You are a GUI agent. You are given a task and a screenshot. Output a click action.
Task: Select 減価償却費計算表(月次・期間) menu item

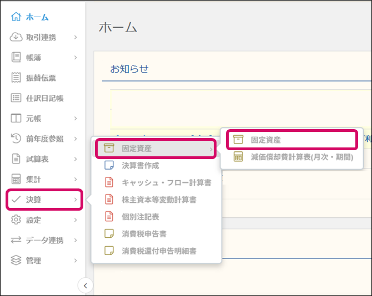coord(301,157)
